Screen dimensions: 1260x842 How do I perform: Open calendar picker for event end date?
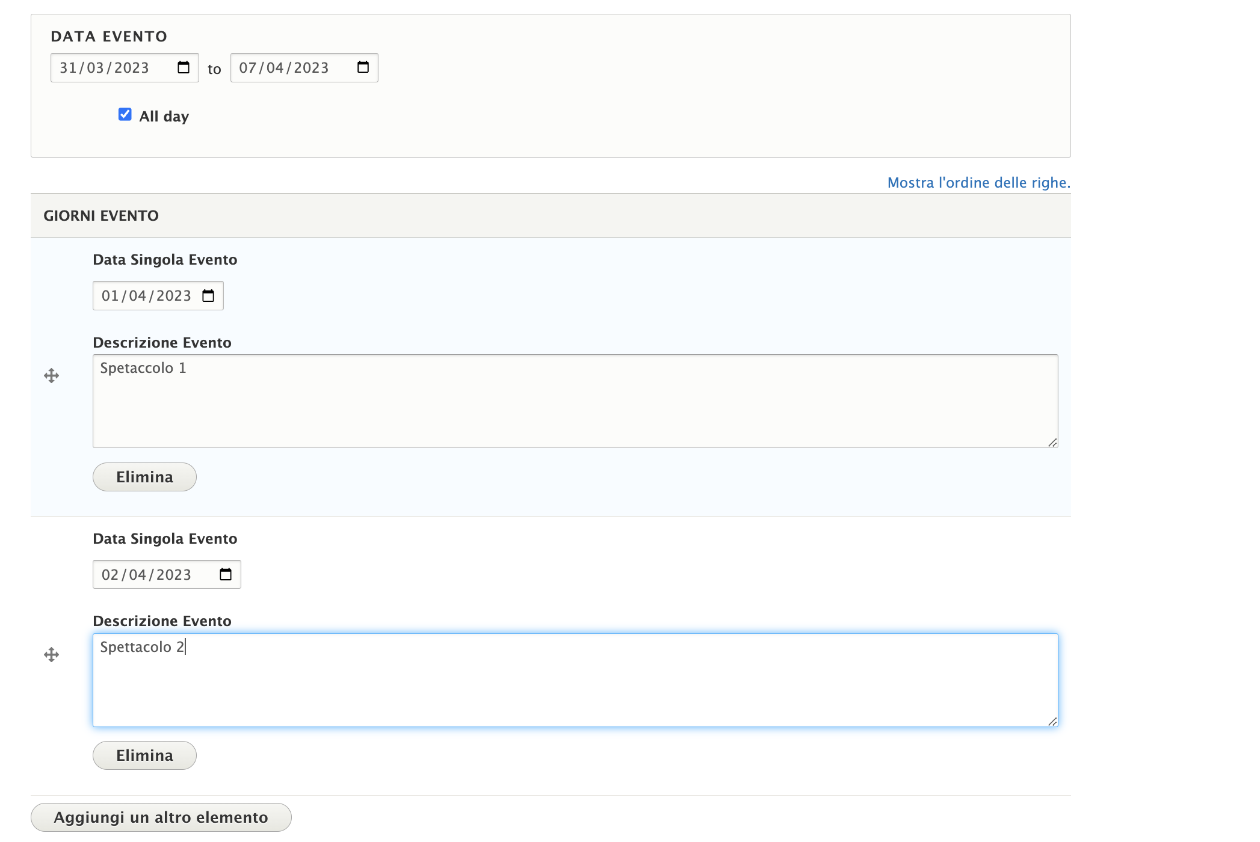click(363, 67)
